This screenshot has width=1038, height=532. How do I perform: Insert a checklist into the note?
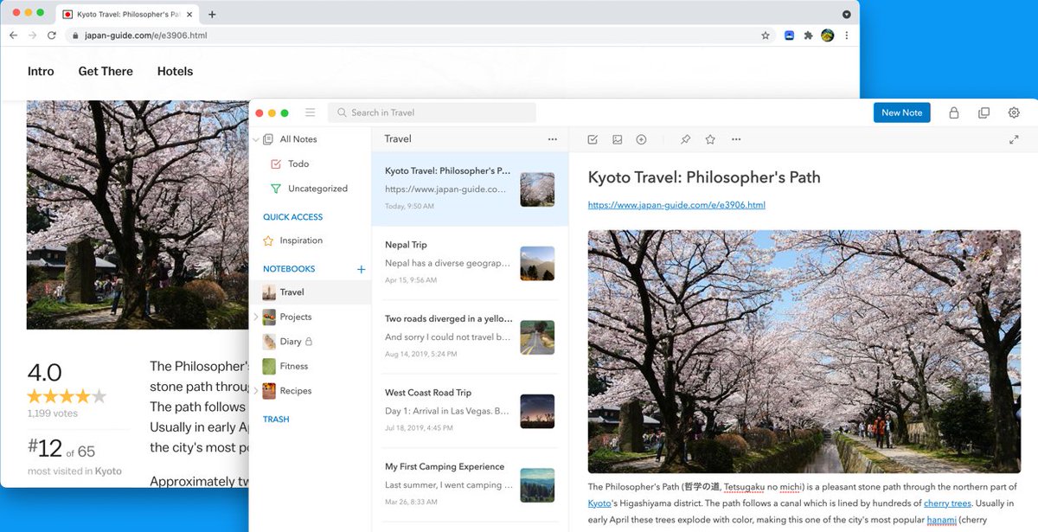coord(592,139)
